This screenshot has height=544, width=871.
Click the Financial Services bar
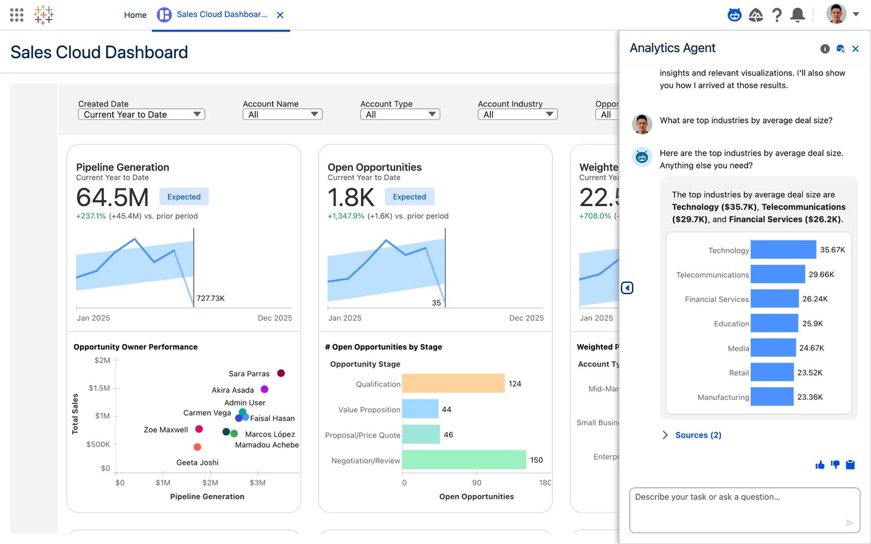pyautogui.click(x=775, y=299)
